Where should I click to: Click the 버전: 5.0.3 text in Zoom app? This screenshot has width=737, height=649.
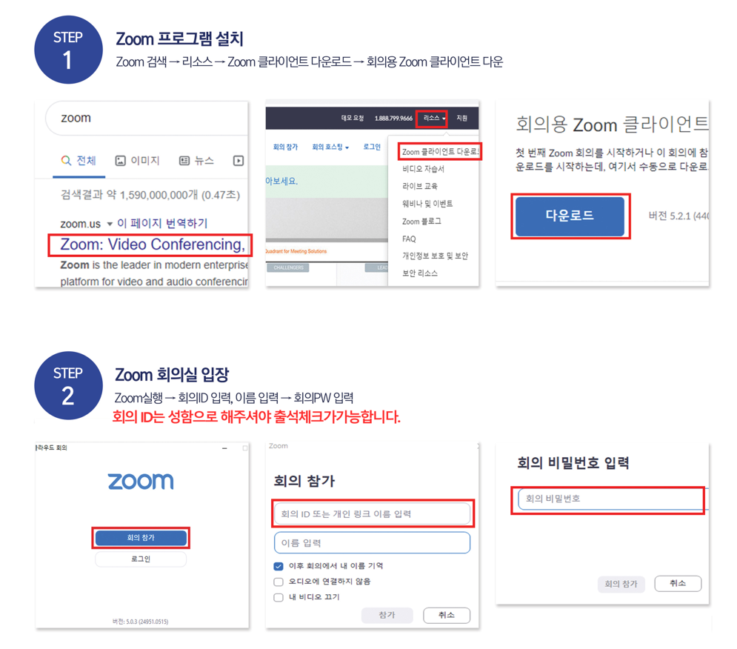pyautogui.click(x=140, y=622)
